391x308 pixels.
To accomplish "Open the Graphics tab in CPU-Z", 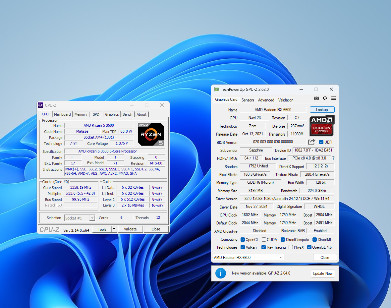I will (x=112, y=114).
